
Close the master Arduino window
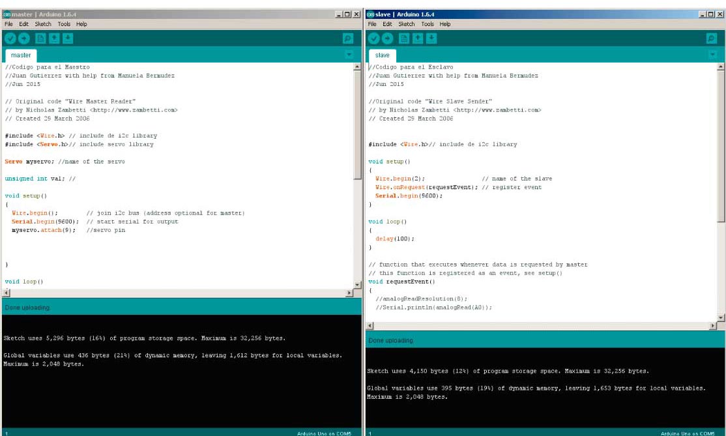pyautogui.click(x=356, y=14)
